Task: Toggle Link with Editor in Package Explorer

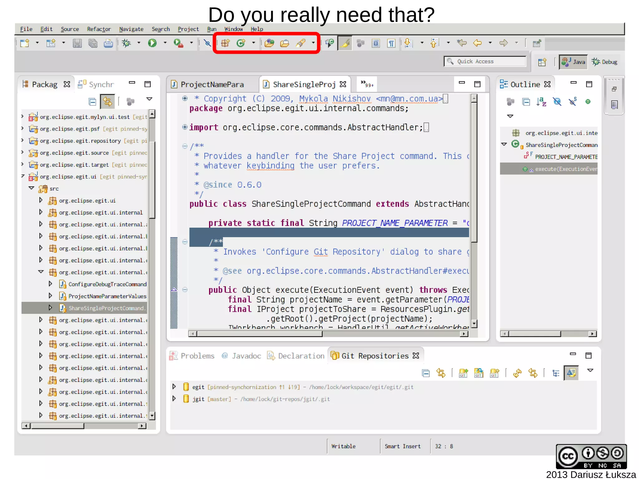Action: point(107,102)
